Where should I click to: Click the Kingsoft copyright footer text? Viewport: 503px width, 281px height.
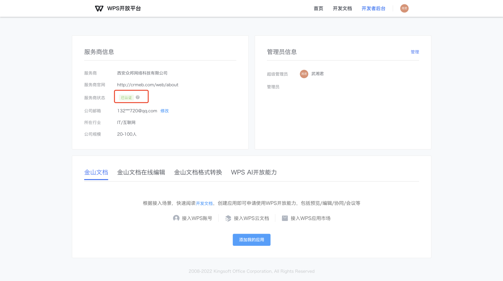(251, 271)
